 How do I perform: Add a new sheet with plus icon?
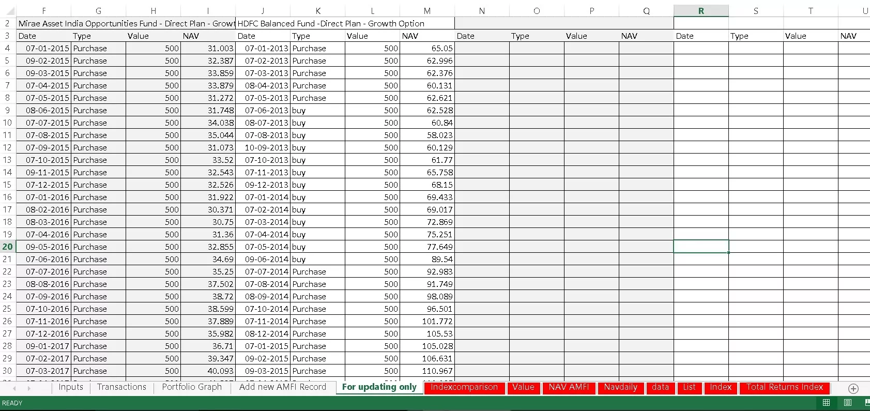coord(853,388)
